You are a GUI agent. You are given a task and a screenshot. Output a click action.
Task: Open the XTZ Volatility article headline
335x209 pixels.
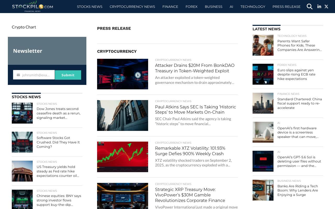tap(190, 151)
